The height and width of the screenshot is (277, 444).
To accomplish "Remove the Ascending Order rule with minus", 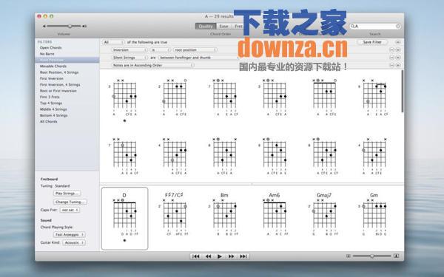I will 392,65.
